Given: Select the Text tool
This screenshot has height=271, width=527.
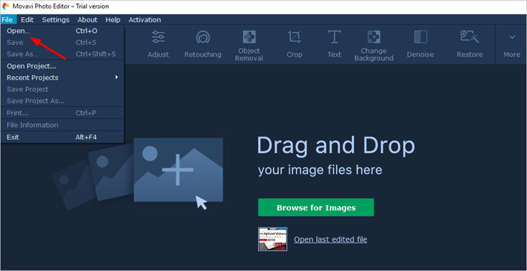Looking at the screenshot, I should tap(335, 44).
